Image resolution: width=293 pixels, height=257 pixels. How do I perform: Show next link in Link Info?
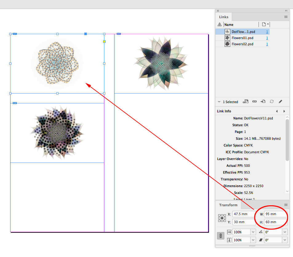click(x=284, y=111)
